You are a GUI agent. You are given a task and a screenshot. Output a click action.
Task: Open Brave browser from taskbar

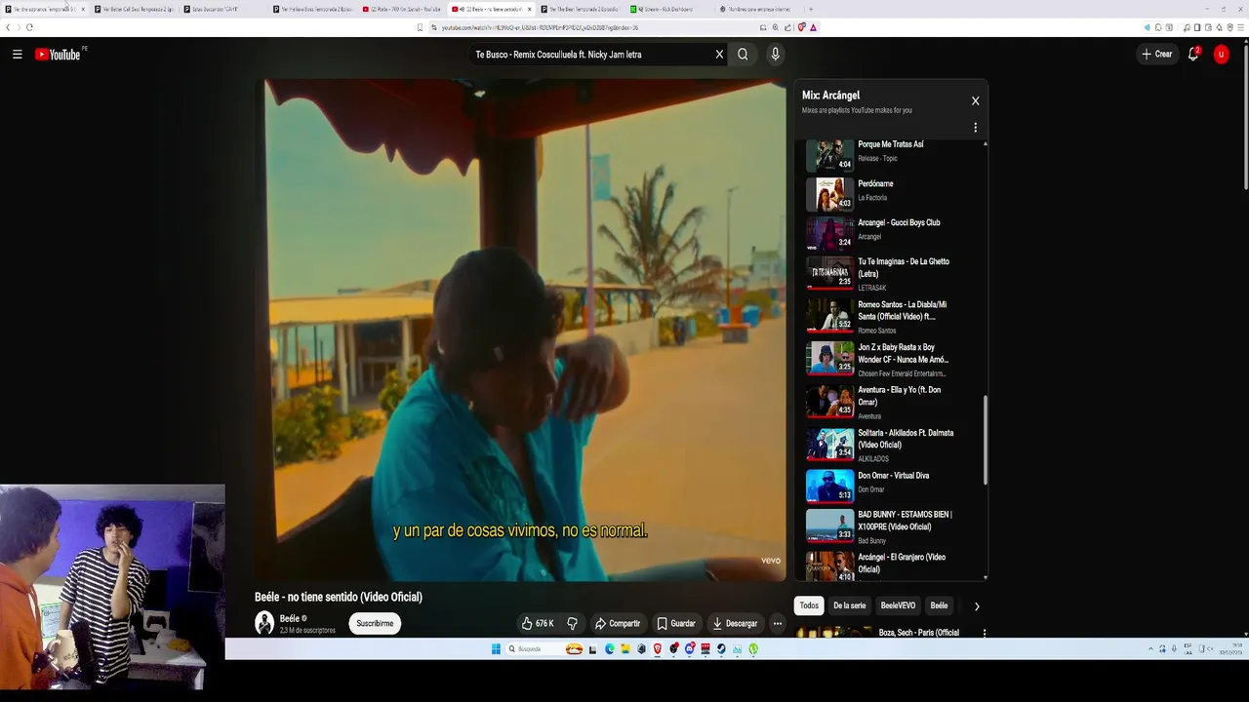[x=658, y=649]
